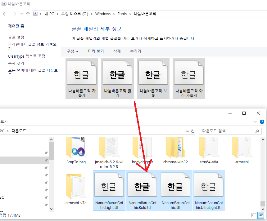
Task: Open ClearType 텍스트 조정 link
Action: 27,56
